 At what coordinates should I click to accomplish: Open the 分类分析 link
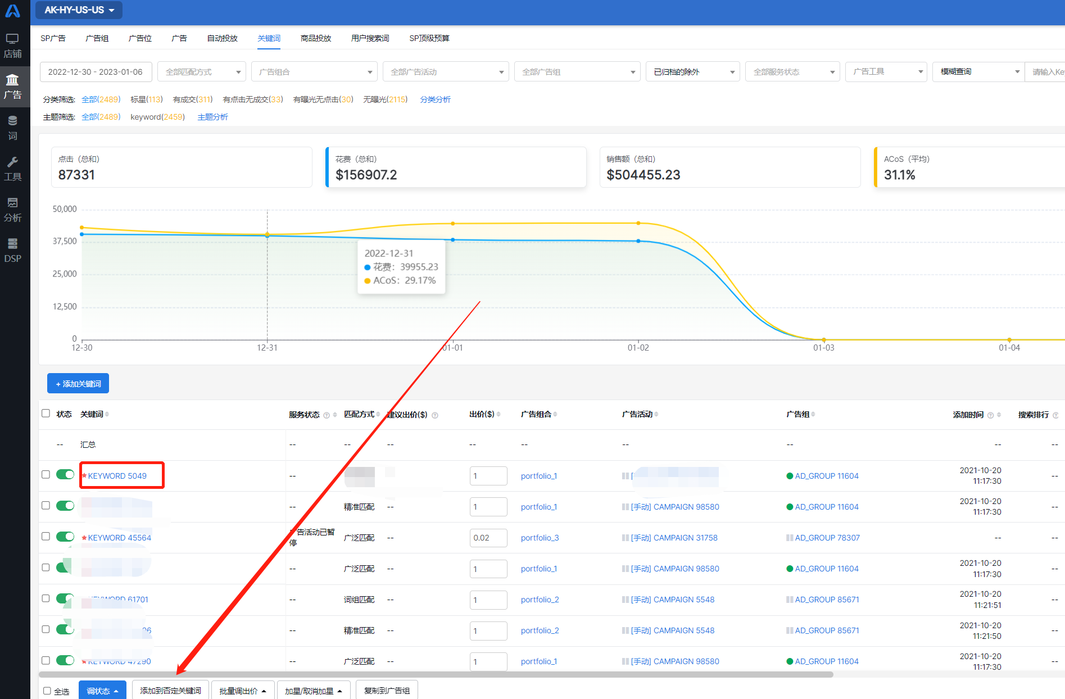[436, 99]
